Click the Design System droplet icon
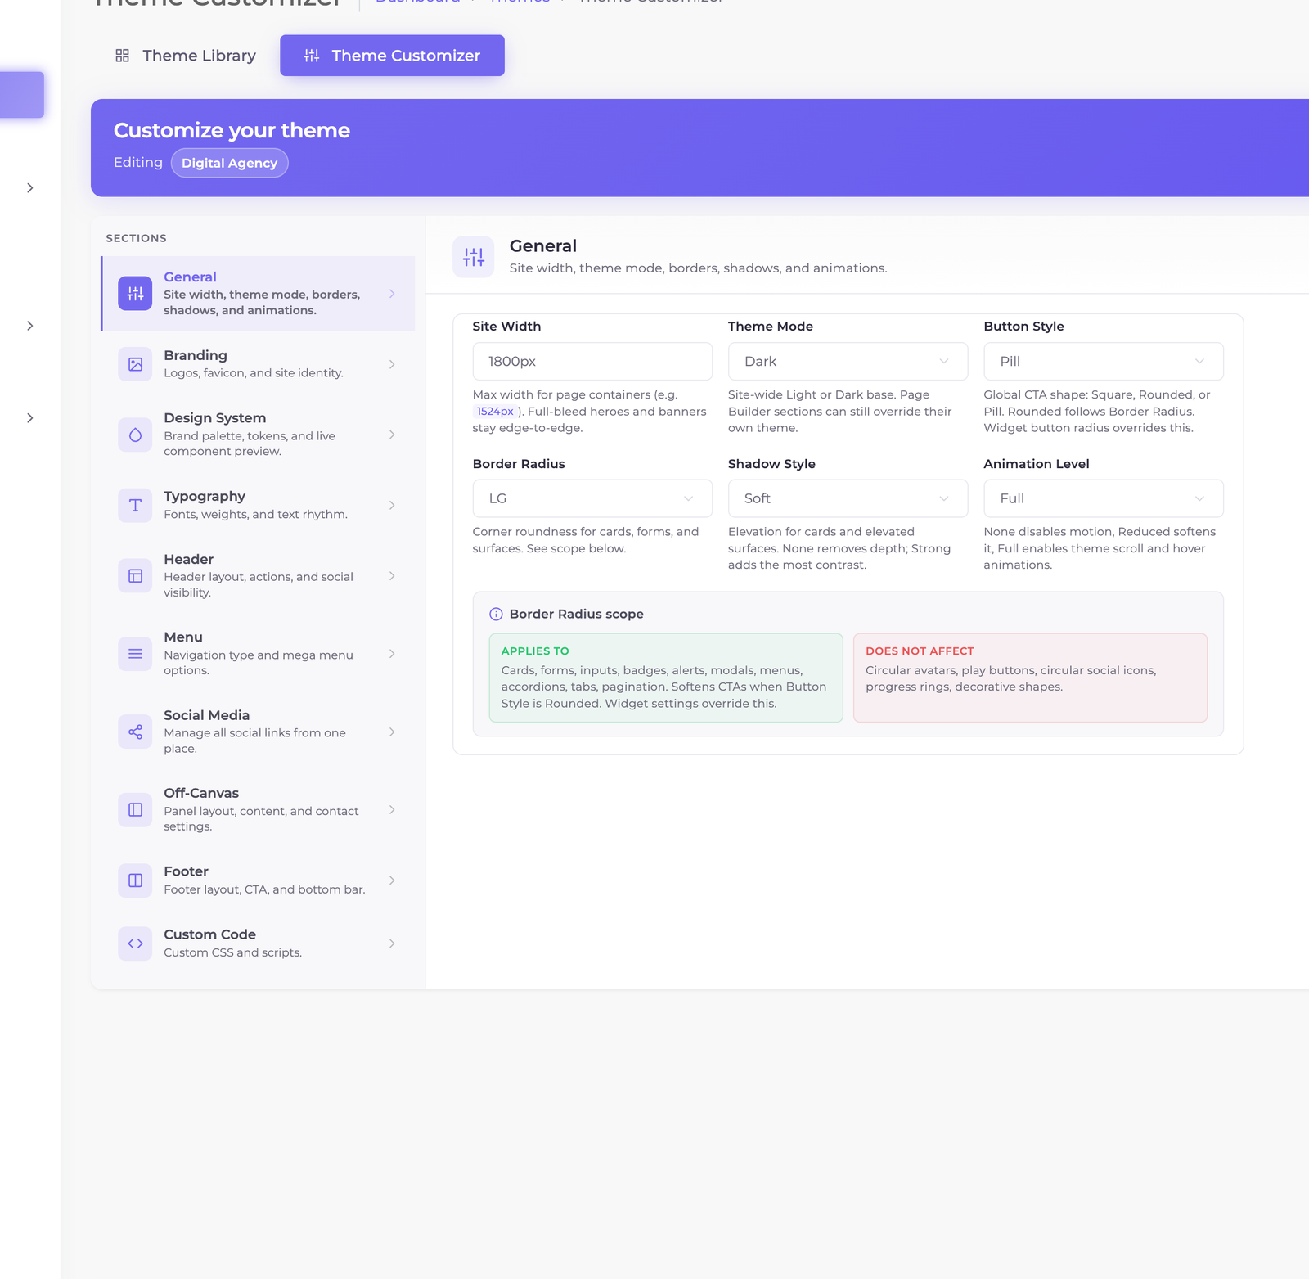Viewport: 1309px width, 1279px height. pos(135,435)
